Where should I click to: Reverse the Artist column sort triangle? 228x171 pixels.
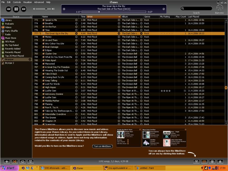click(x=119, y=17)
